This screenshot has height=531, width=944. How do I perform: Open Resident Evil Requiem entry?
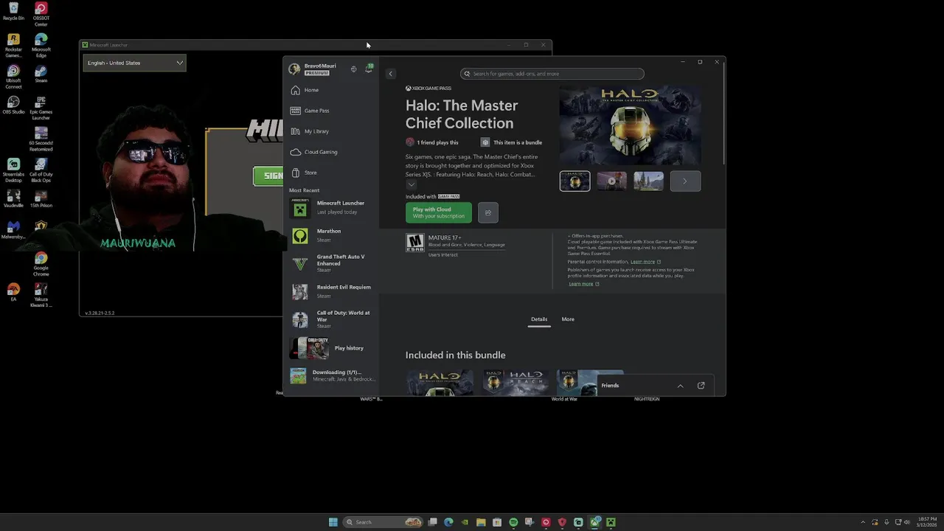coord(331,291)
